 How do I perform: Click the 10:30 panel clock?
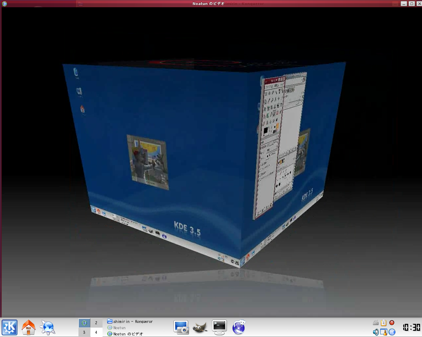coord(411,327)
